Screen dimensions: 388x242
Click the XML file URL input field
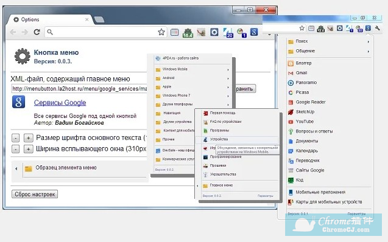[x=79, y=89]
